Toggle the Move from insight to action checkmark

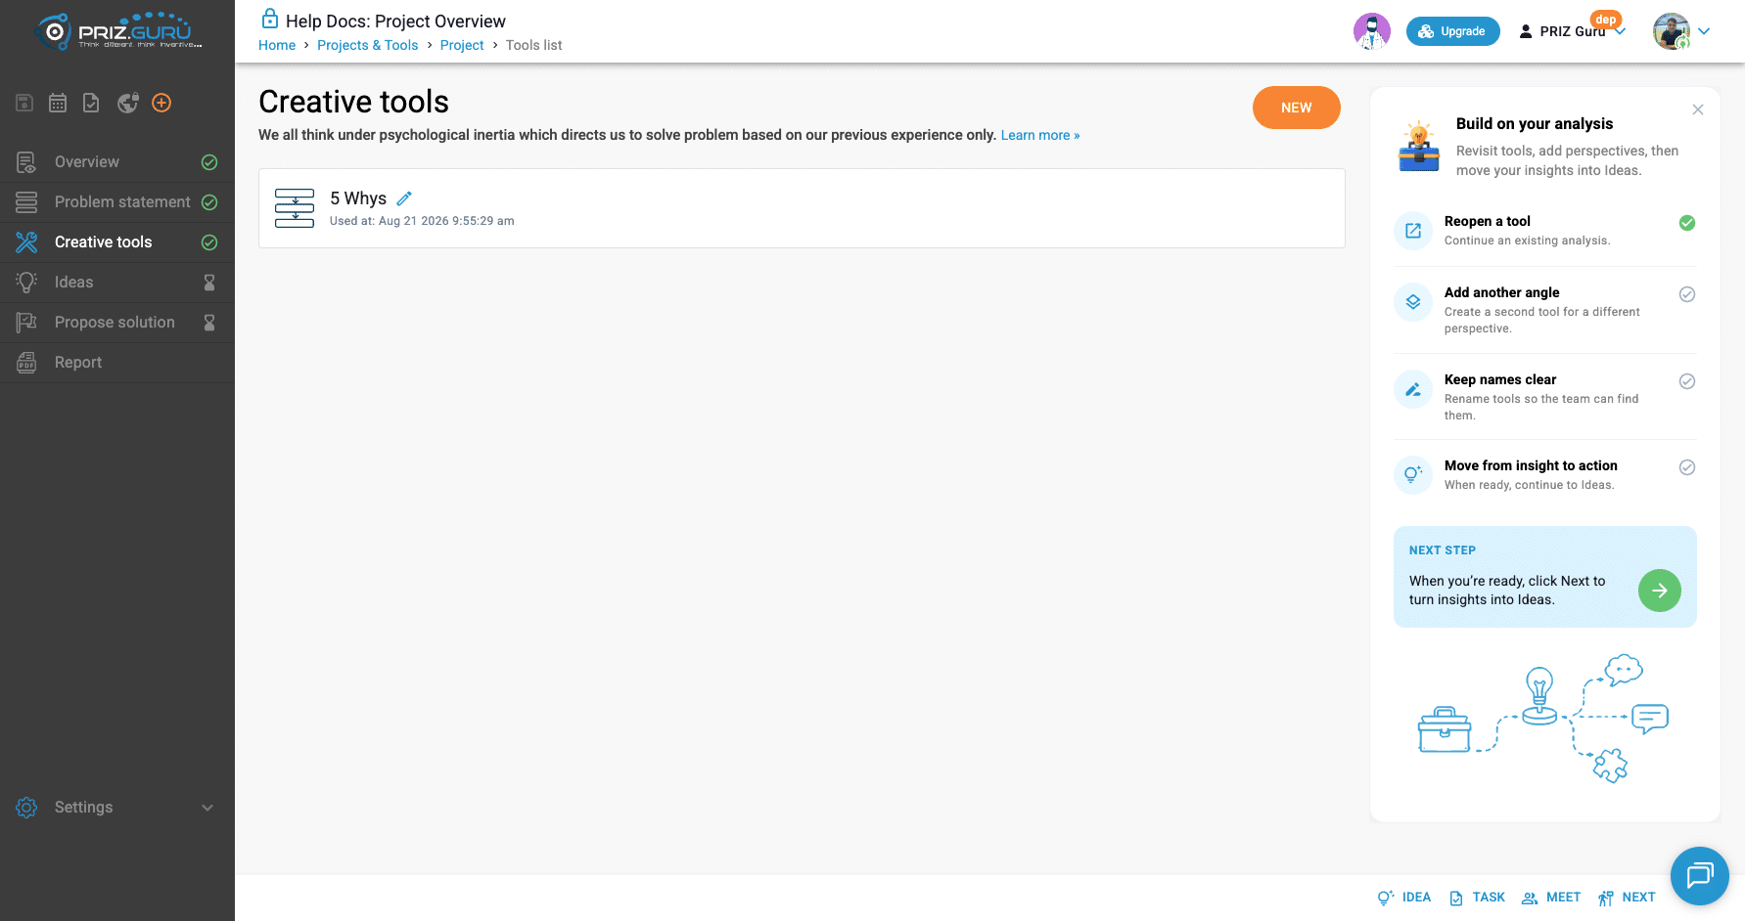[1687, 467]
